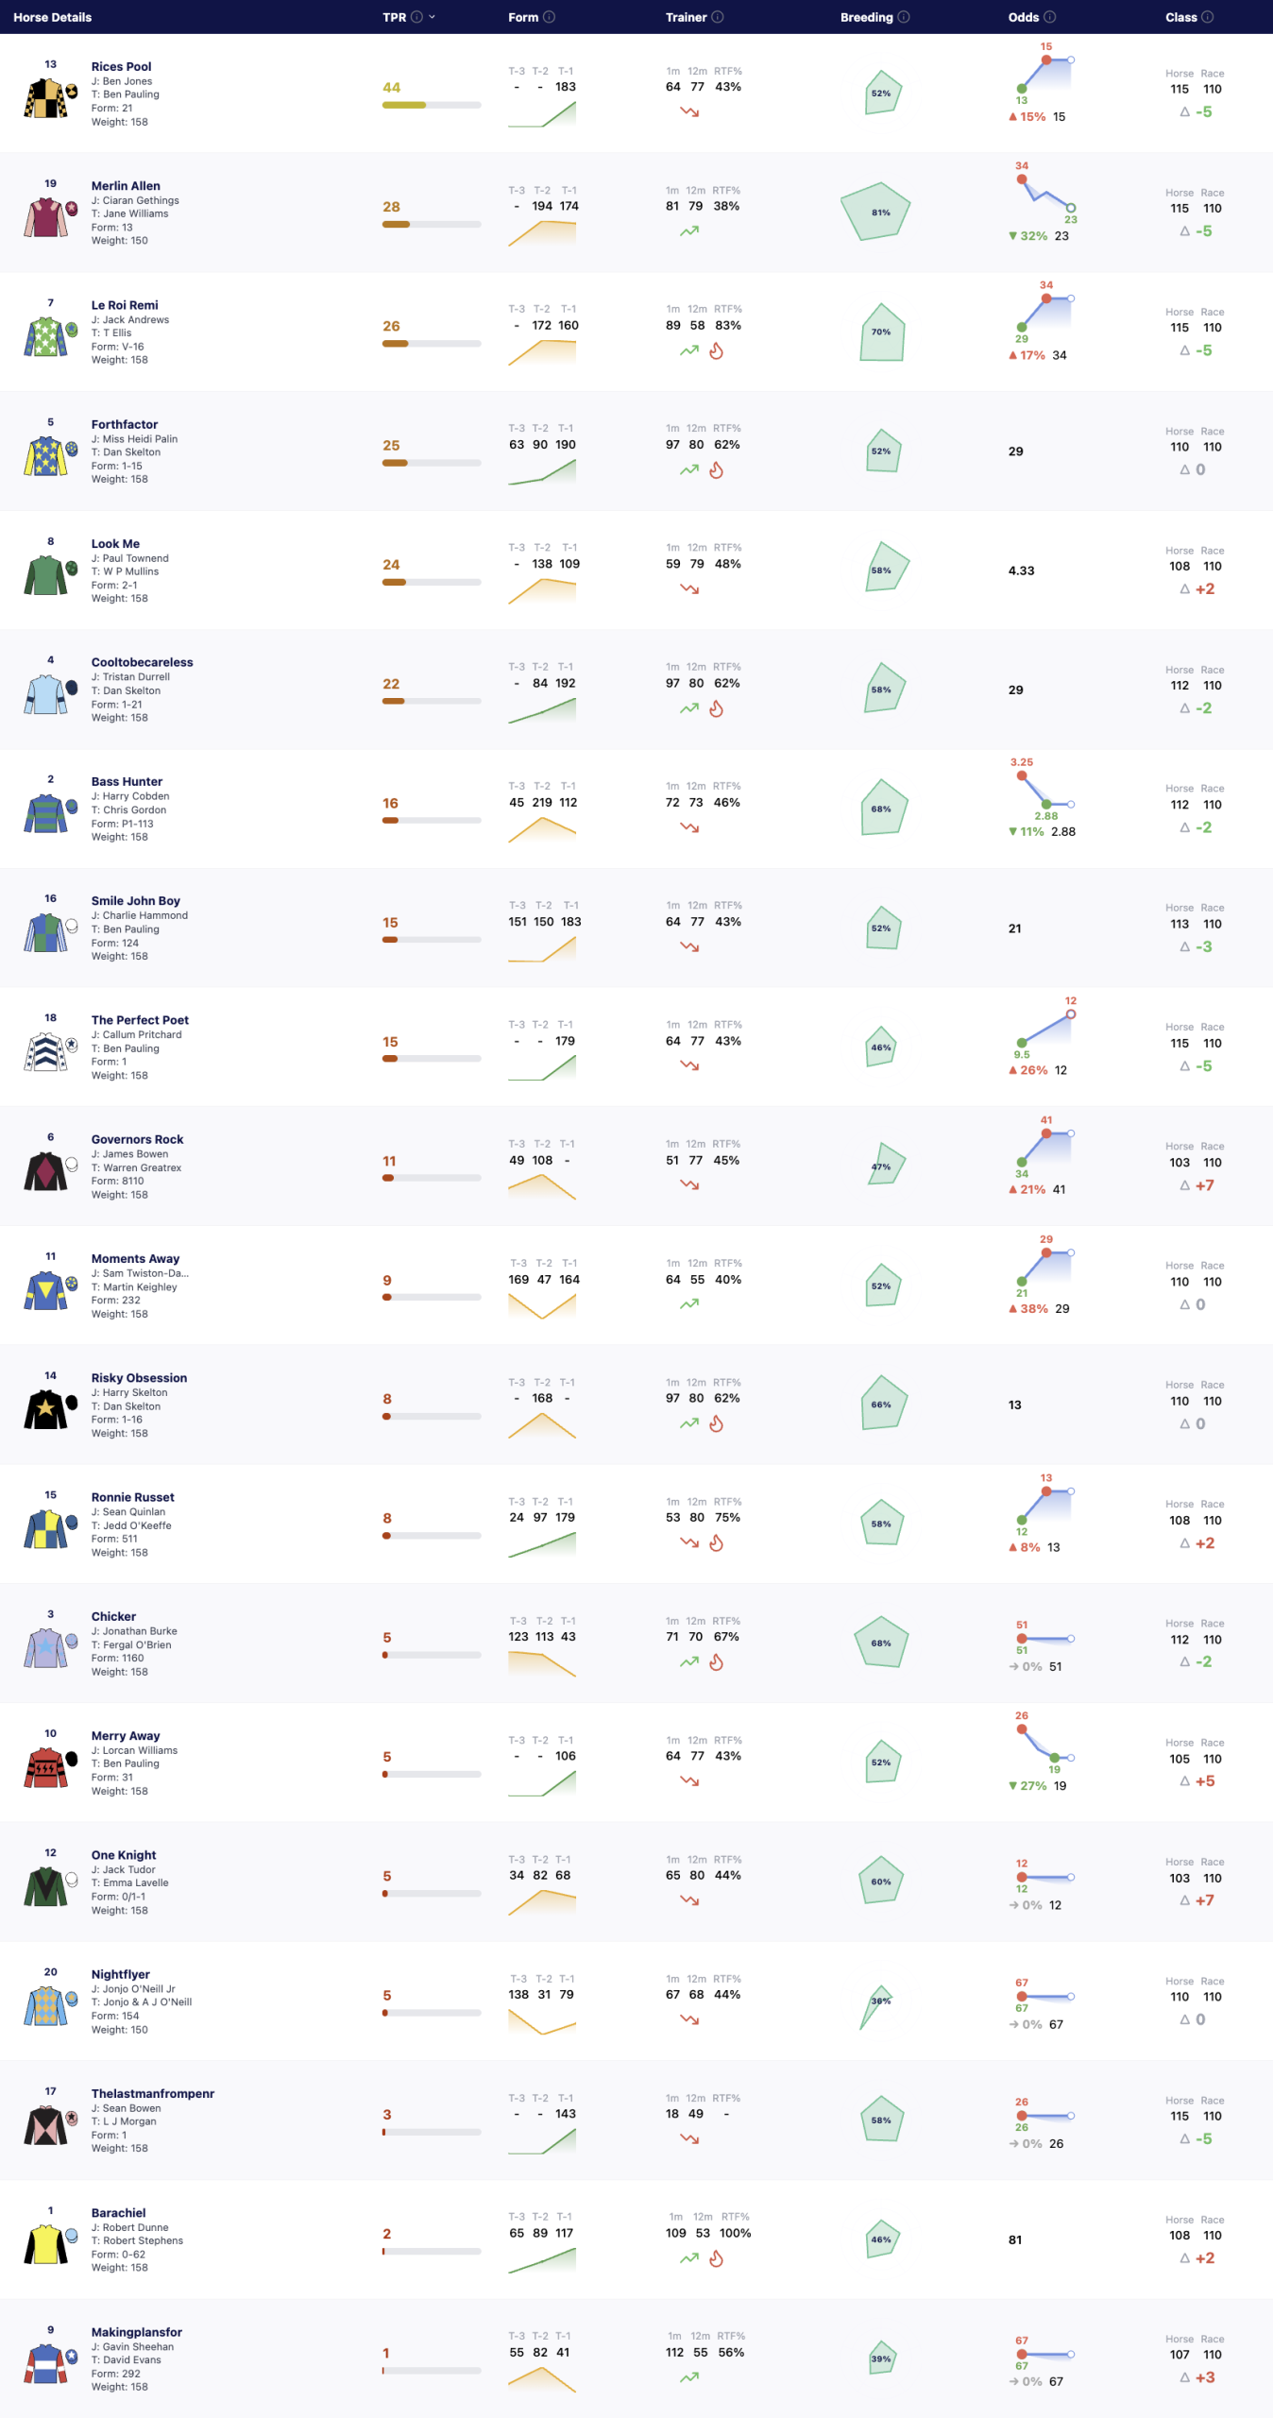This screenshot has height=2418, width=1273.
Task: Click the Class column info icon
Action: tap(1208, 17)
